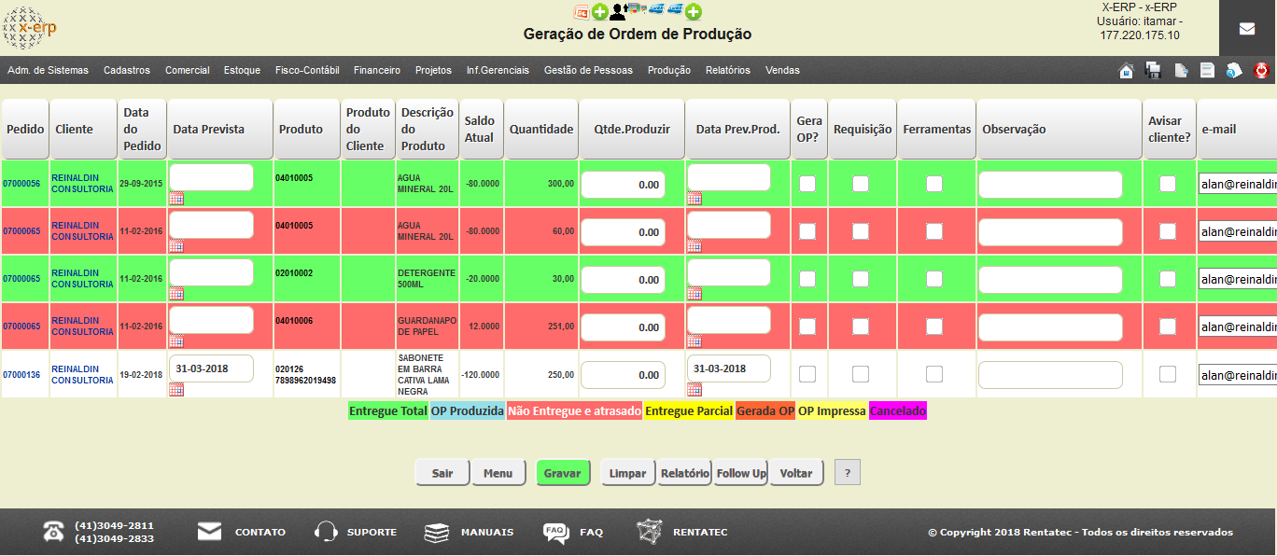1277x556 pixels.
Task: Check Avisar cliente for GUARDANAPO DE PAPEL row
Action: pos(1168,327)
